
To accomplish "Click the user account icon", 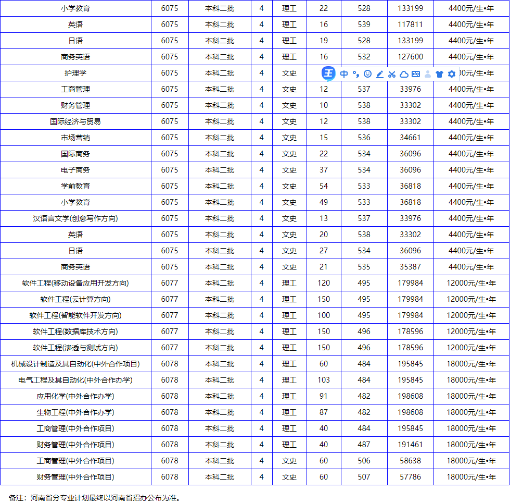I will [x=428, y=74].
